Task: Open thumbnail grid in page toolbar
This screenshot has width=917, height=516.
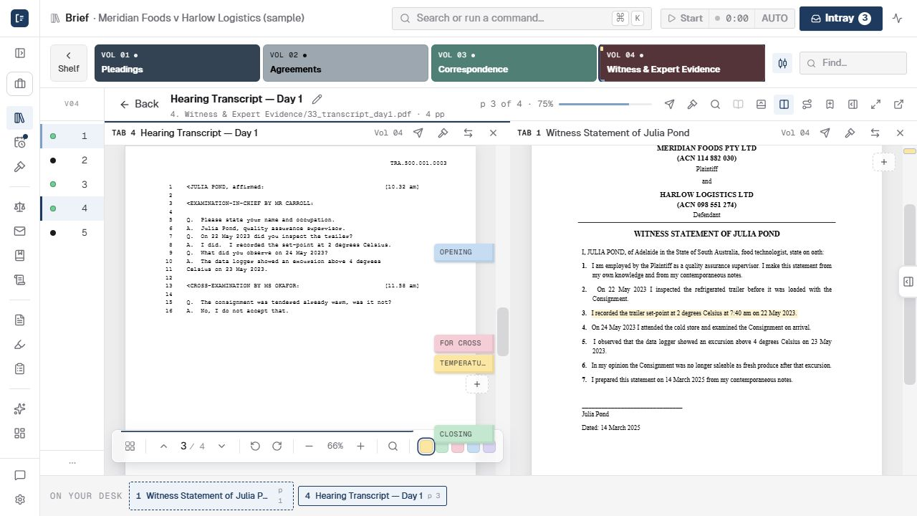Action: (x=130, y=446)
